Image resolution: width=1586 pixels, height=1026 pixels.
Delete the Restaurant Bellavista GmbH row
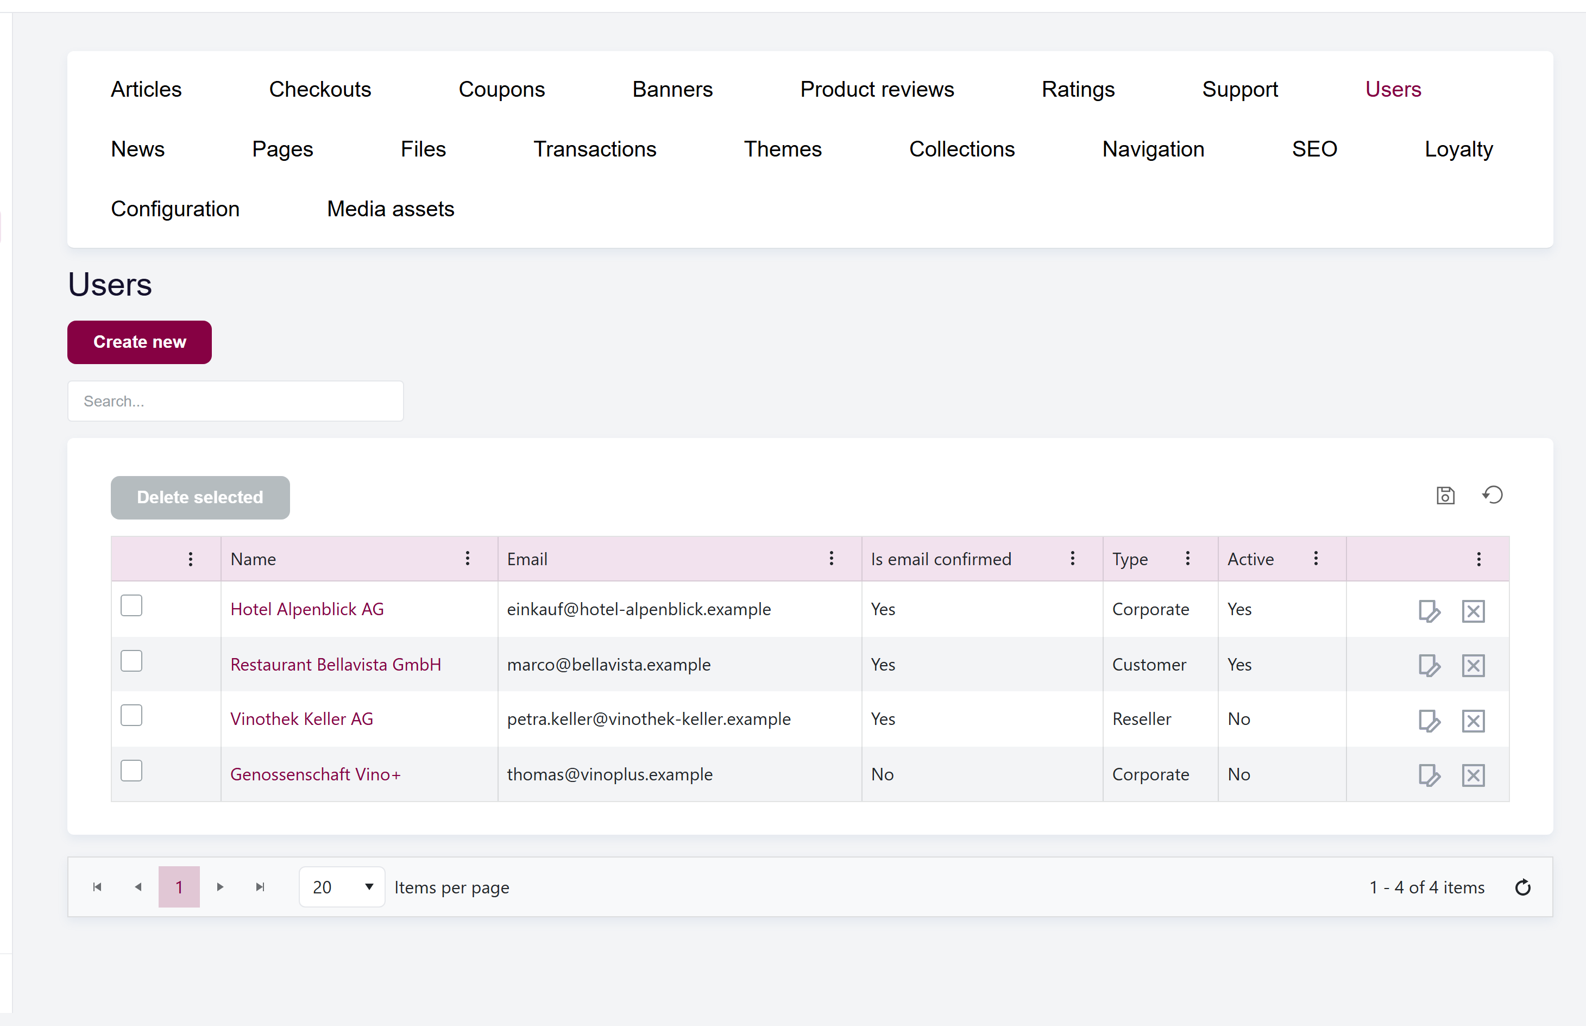tap(1473, 666)
